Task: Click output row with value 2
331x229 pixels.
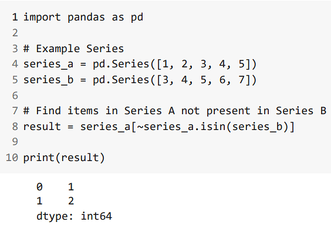Action: coord(55,201)
